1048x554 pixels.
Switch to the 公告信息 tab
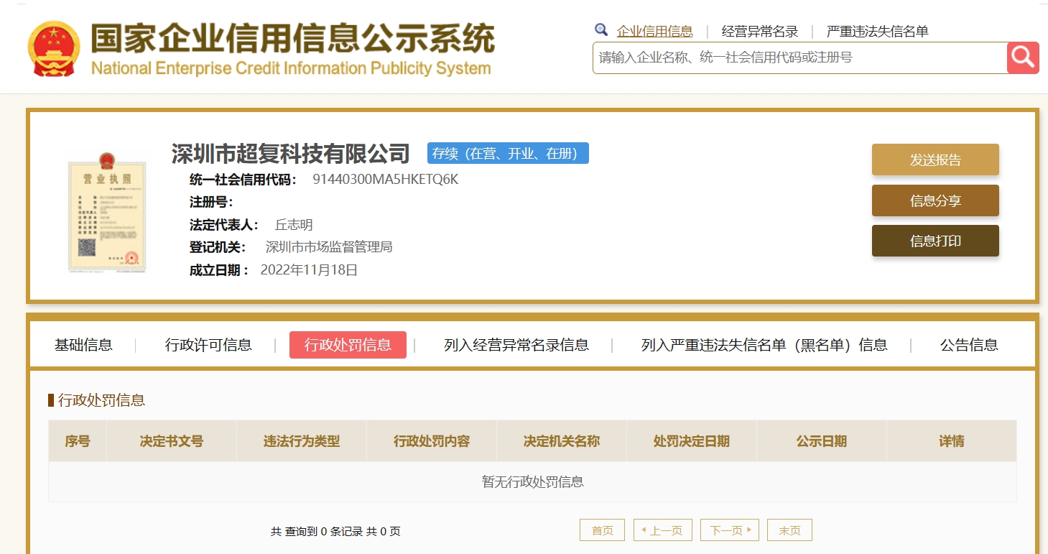(969, 345)
